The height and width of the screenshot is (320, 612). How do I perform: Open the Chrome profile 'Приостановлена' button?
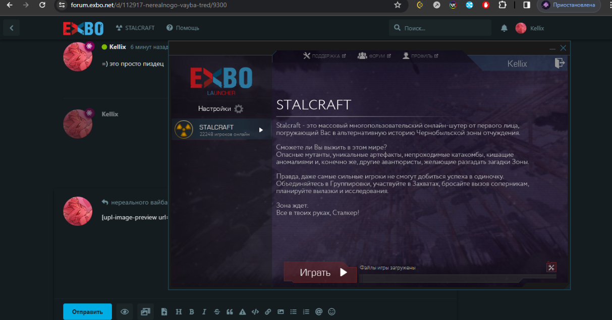pyautogui.click(x=569, y=5)
